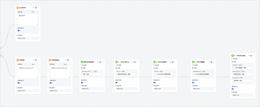This screenshot has height=107, width=260.
Task: Click the 返回内容 info icon on 未上传文件 node
Action: 23,28
